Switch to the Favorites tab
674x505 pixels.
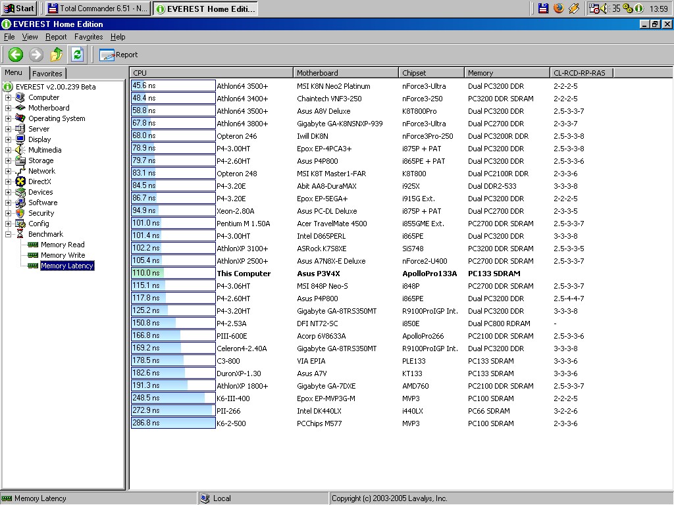pyautogui.click(x=47, y=74)
